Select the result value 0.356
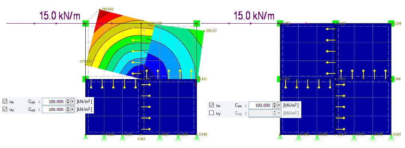The image size is (405, 148). coord(286,24)
